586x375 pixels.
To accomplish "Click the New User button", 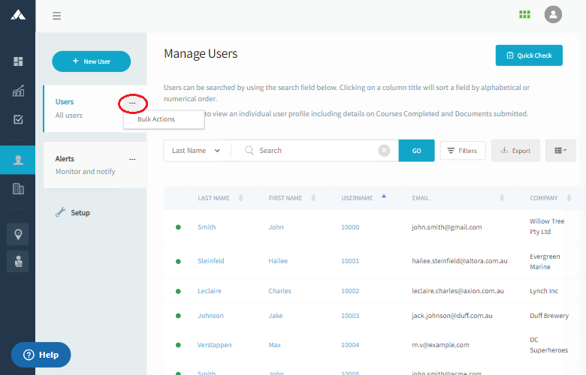I will pos(91,61).
